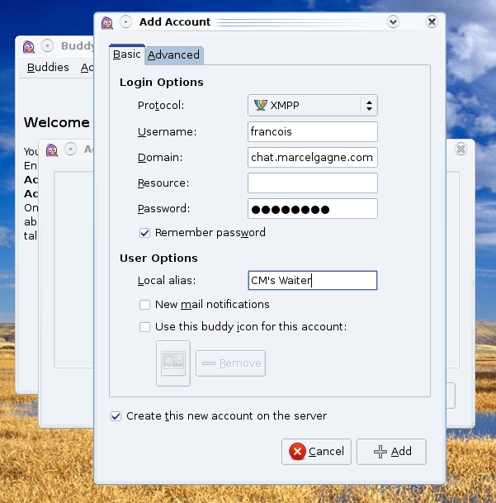Close the Accounts window behind the dialog
The width and height of the screenshot is (496, 503).
coord(461,149)
